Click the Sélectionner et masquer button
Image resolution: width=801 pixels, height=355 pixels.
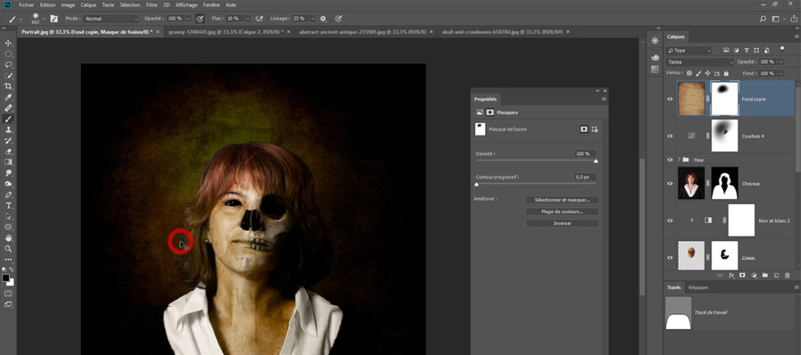coord(561,200)
